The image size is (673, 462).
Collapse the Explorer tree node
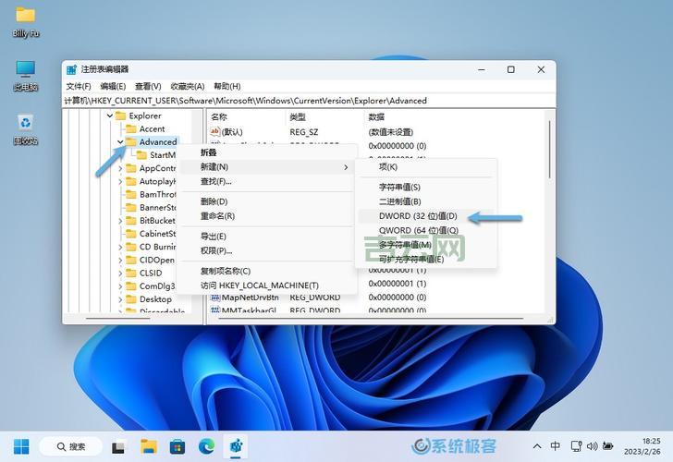click(110, 115)
